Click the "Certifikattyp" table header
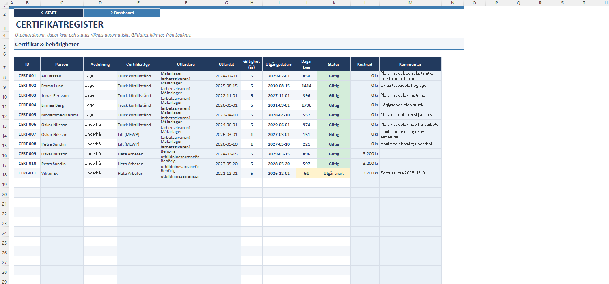This screenshot has height=284, width=609. pos(138,64)
